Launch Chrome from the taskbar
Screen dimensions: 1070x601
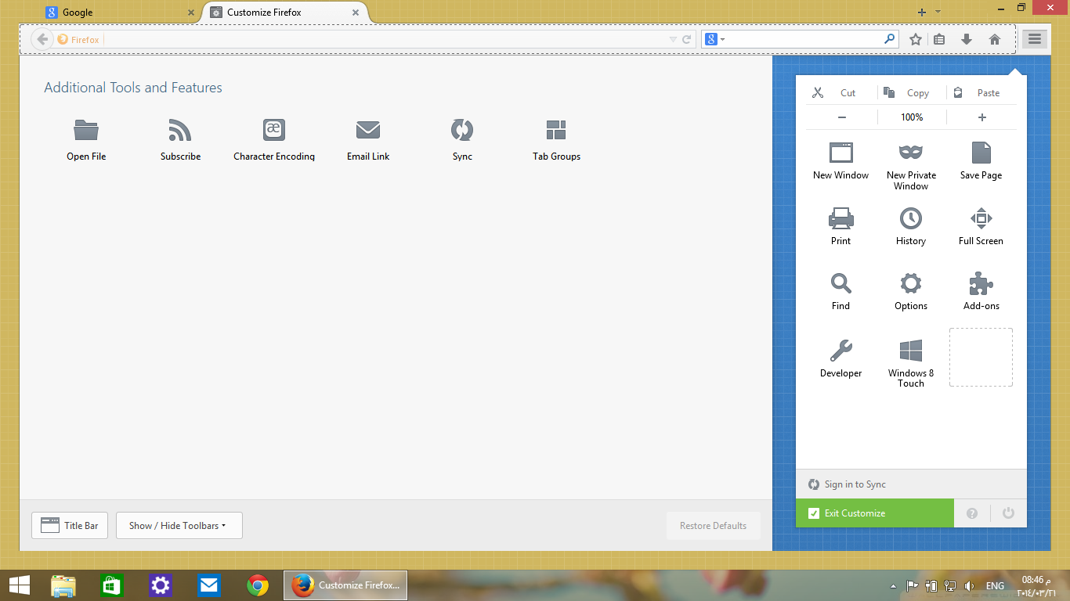[x=258, y=585]
